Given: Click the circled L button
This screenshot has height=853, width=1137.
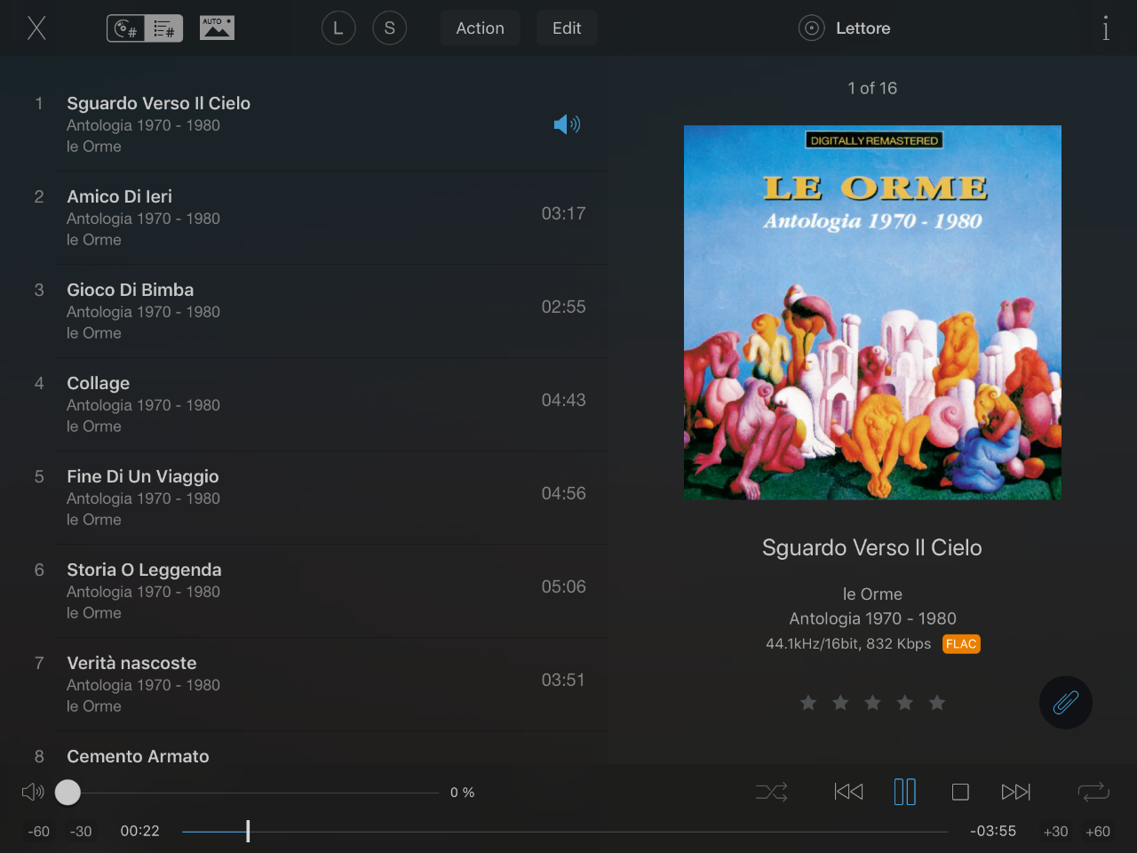Looking at the screenshot, I should 338,28.
